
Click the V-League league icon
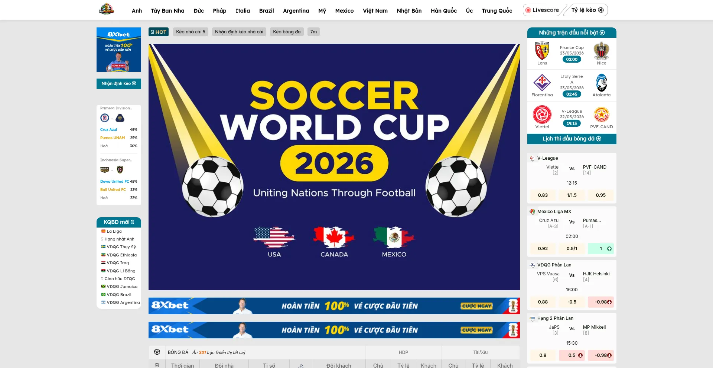(x=533, y=158)
